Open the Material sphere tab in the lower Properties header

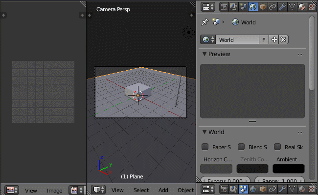click(301, 189)
